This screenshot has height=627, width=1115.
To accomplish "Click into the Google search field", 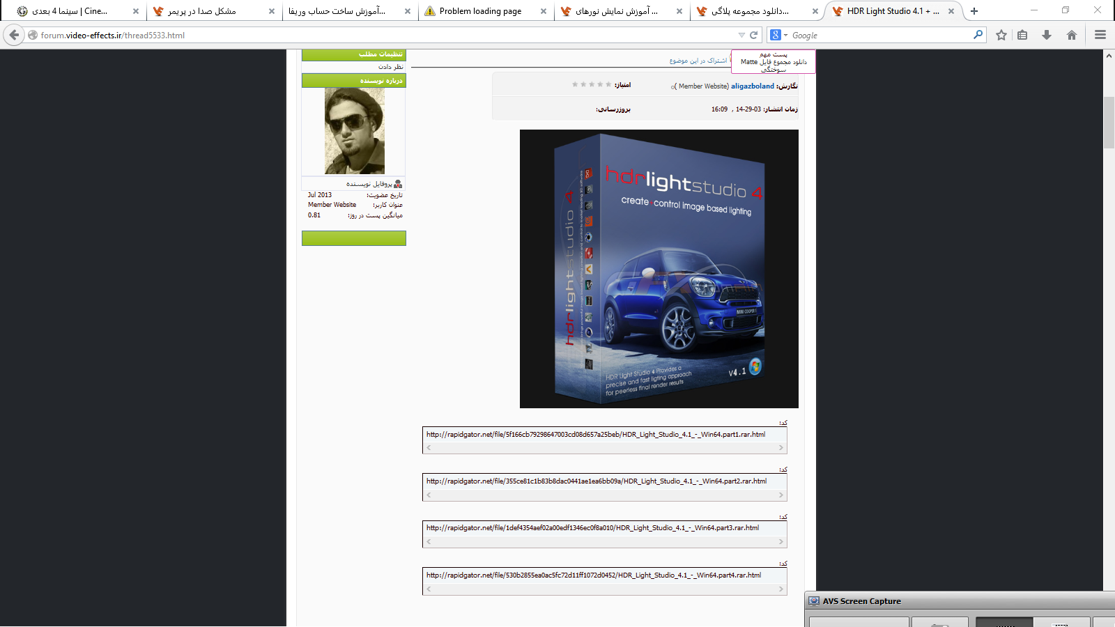I will pos(880,35).
